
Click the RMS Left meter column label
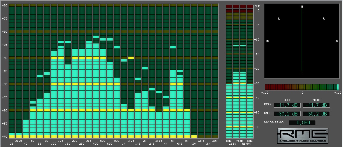(229, 142)
